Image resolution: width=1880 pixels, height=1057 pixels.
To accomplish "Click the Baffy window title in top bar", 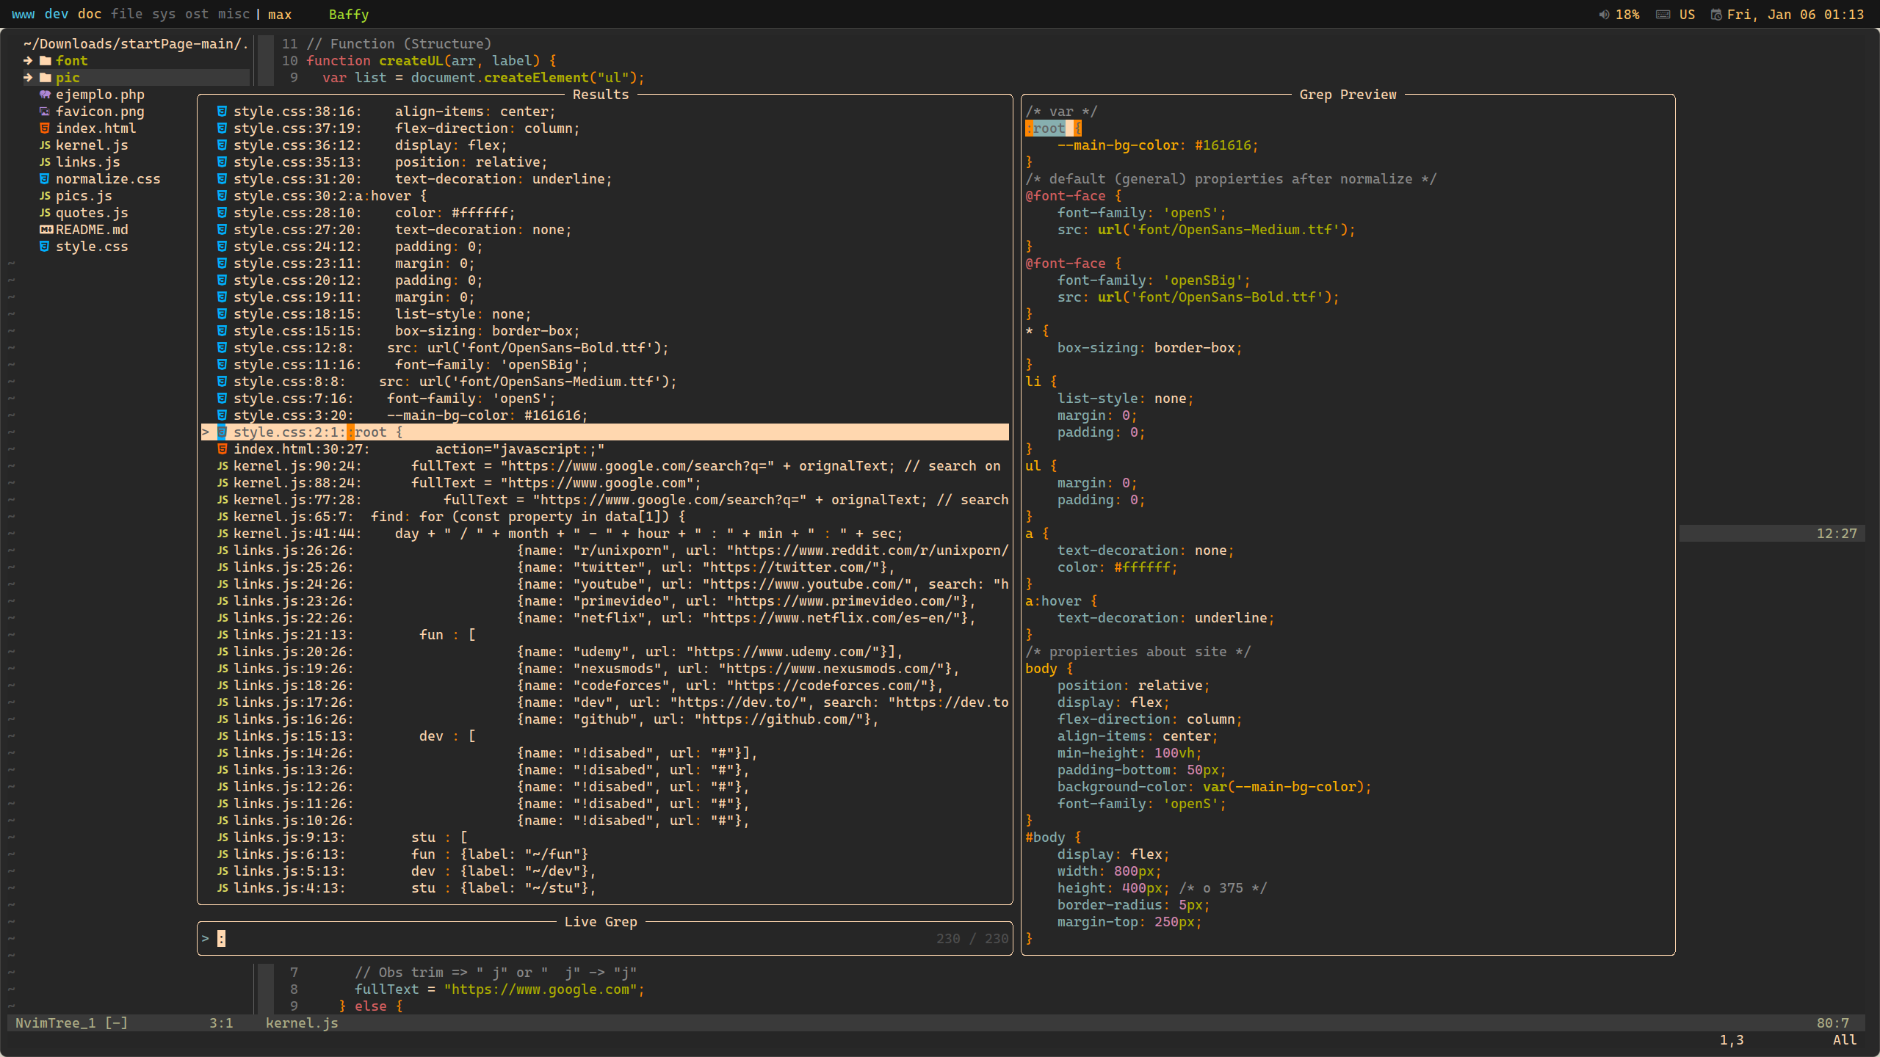I will [x=349, y=15].
